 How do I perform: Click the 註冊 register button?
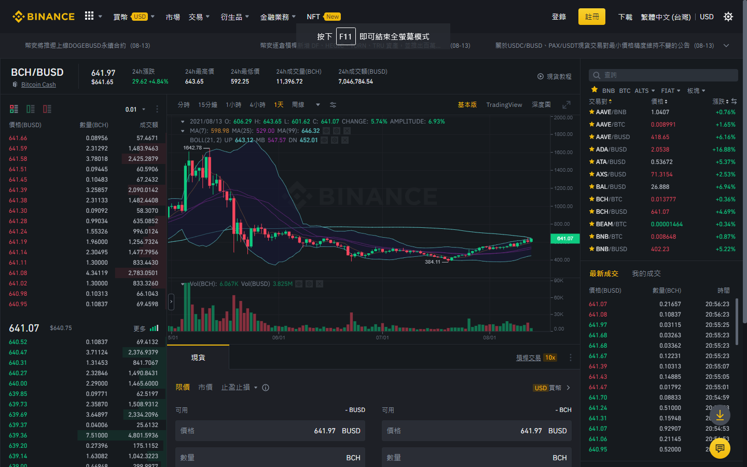tap(592, 17)
